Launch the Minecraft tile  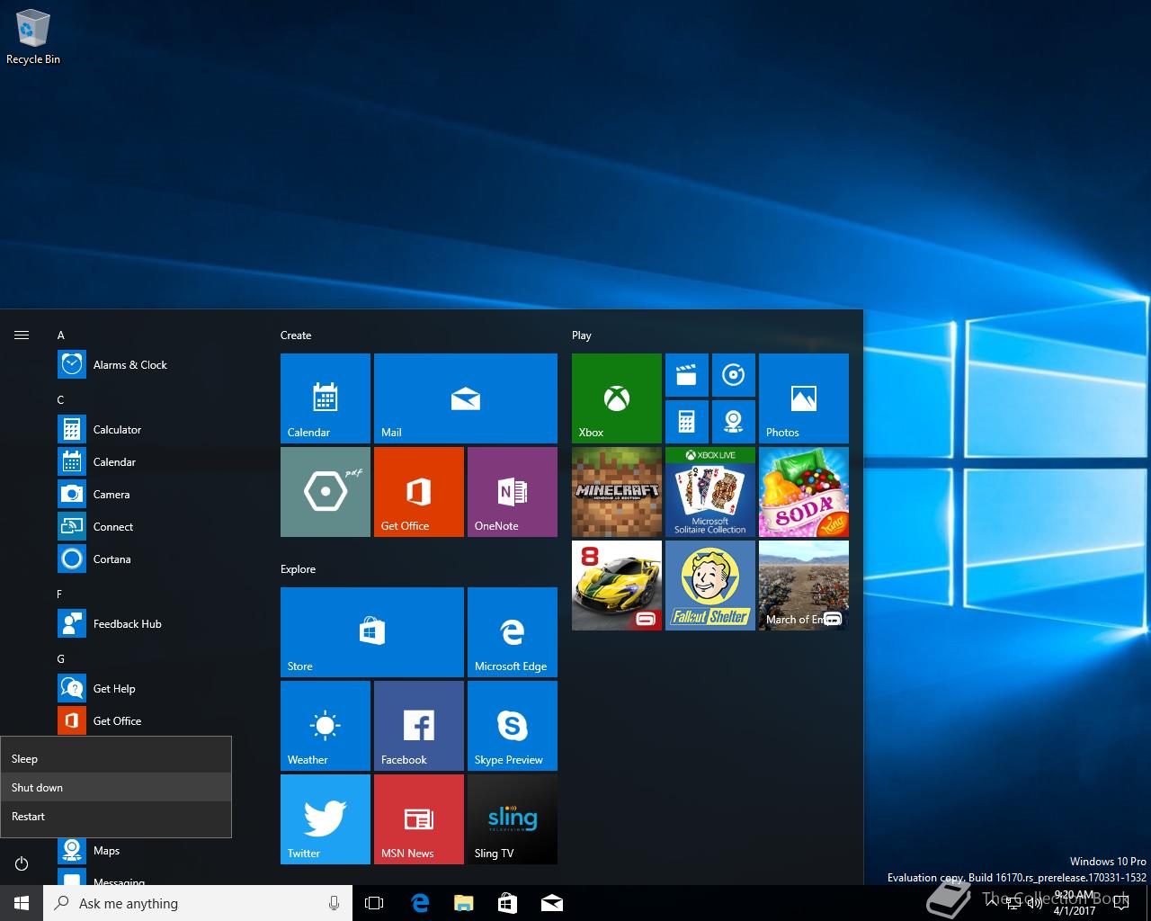tap(617, 492)
